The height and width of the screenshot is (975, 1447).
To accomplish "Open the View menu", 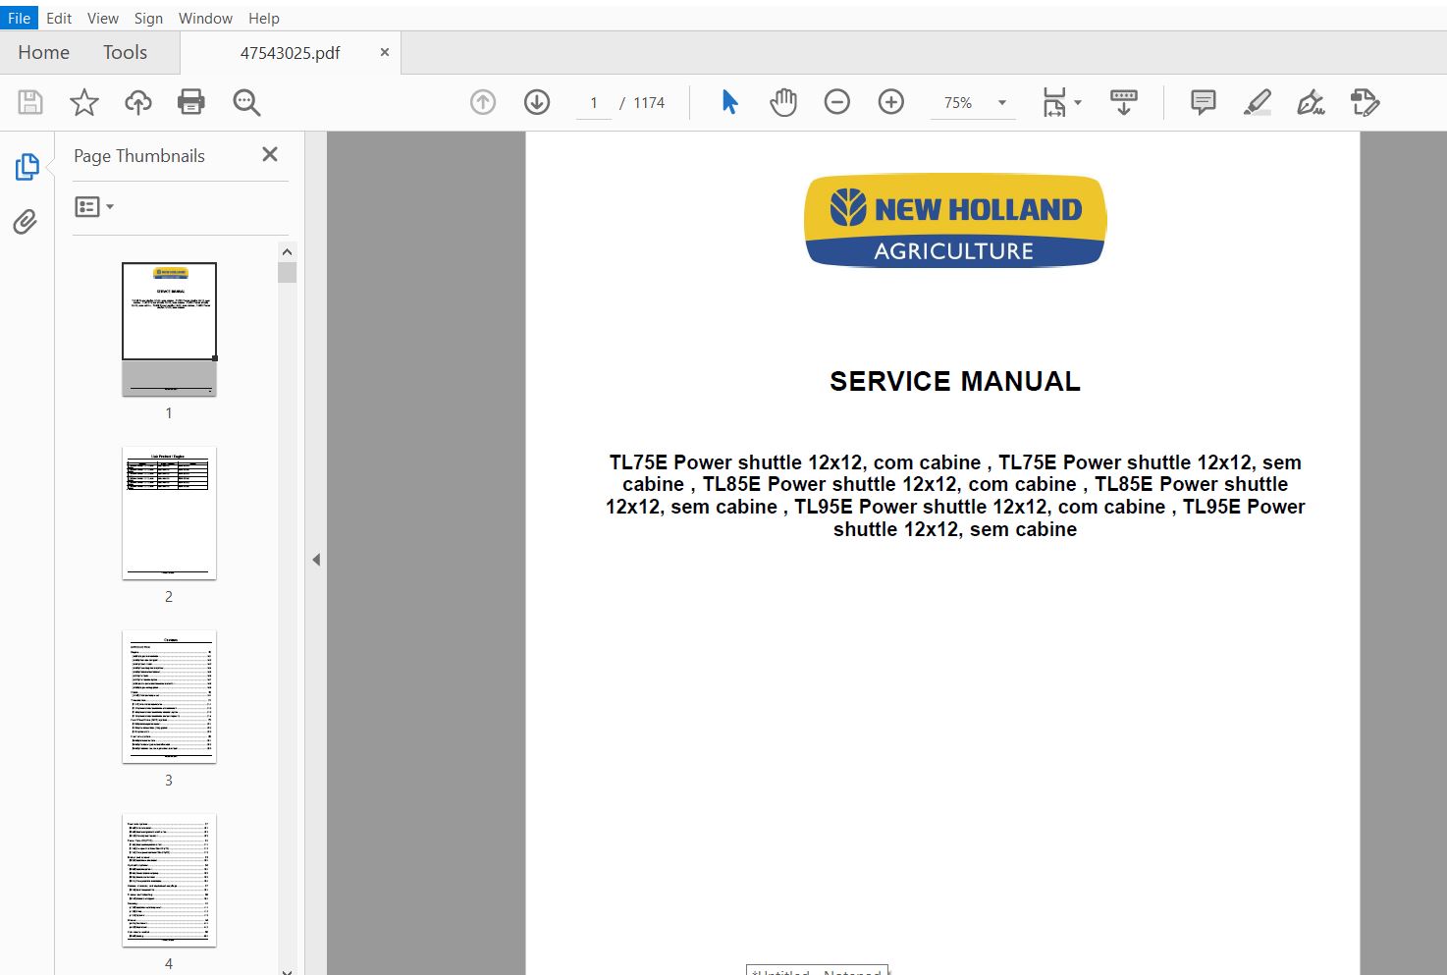I will coord(103,18).
